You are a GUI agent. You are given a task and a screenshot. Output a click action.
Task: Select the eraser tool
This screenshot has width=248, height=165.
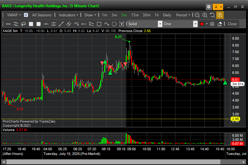[x=220, y=24]
